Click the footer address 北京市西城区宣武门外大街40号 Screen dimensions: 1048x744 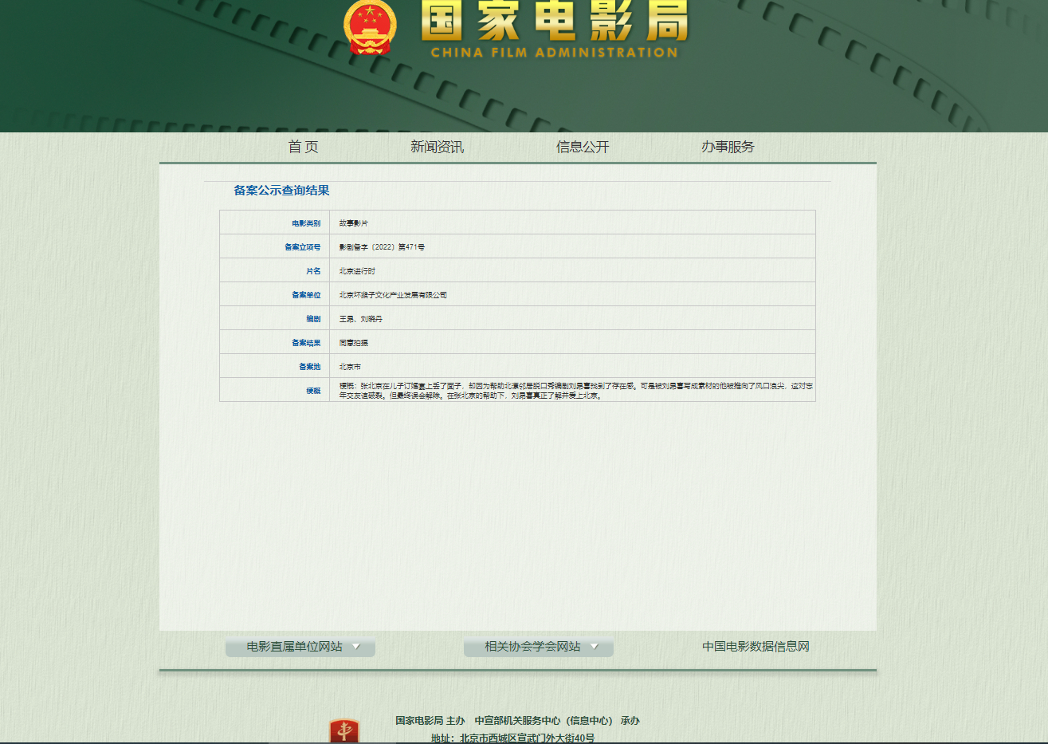[528, 738]
